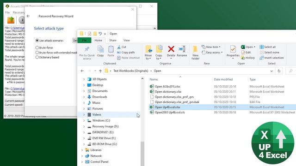Select the file Open dictionary.xlsx
Screen dimensions: 296x166
click(168, 92)
